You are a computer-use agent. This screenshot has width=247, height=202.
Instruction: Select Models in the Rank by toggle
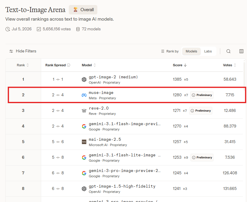tap(191, 51)
